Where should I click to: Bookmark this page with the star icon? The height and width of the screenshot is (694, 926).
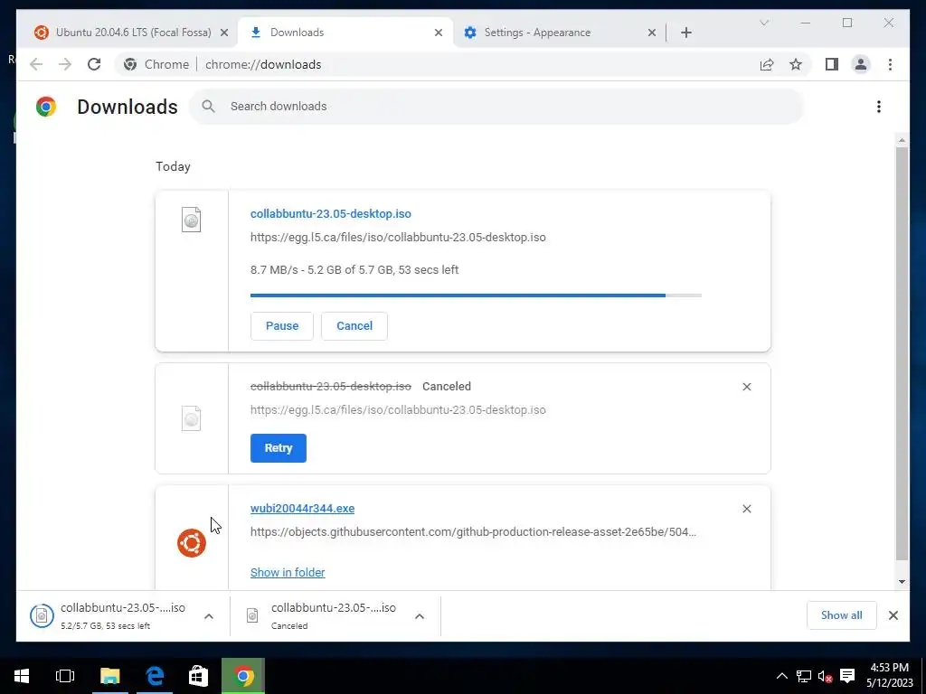point(796,64)
